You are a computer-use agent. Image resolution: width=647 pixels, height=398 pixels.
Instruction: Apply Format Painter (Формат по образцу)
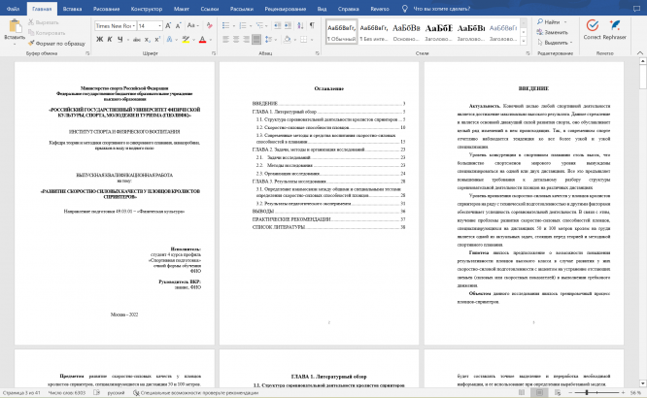[x=56, y=44]
